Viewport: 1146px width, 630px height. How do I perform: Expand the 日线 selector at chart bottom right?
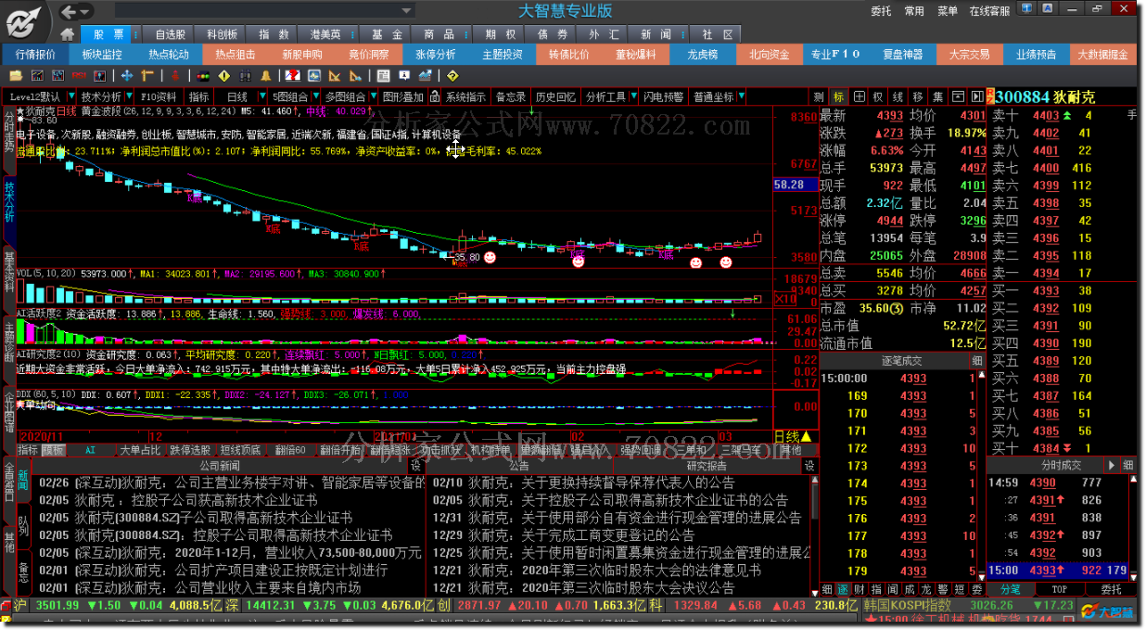793,436
